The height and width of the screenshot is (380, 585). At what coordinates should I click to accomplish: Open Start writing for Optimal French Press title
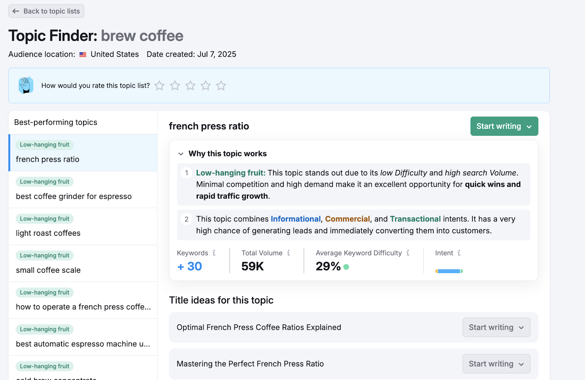[x=496, y=327]
